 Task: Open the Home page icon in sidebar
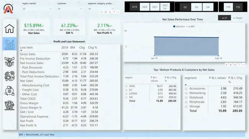point(10,29)
